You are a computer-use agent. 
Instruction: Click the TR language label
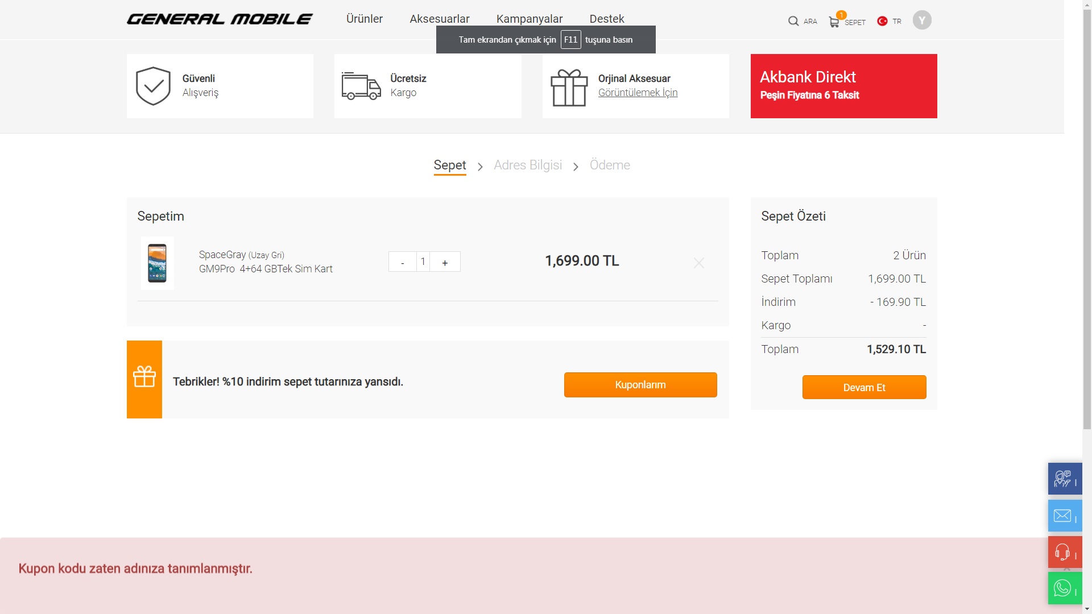click(x=897, y=22)
